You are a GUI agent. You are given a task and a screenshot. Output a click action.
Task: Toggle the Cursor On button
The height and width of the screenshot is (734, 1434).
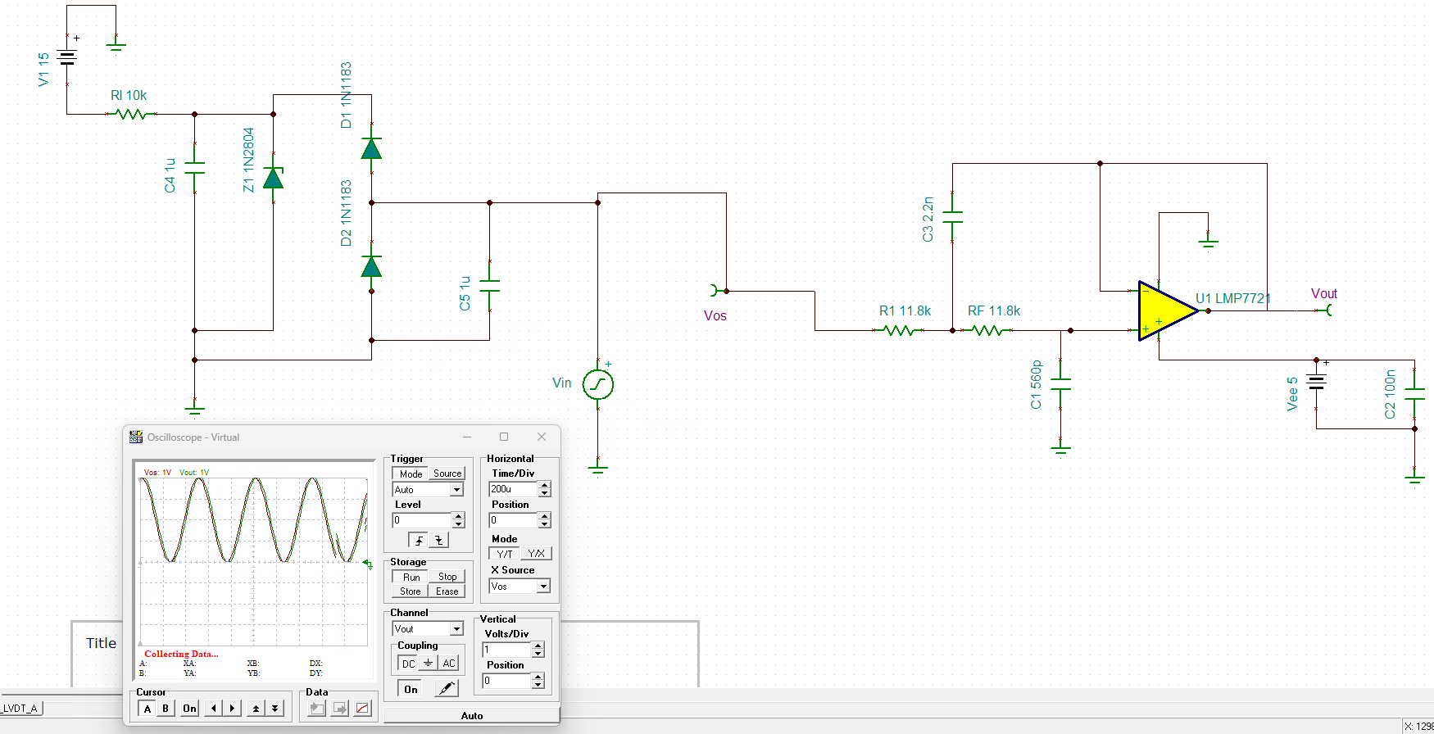[x=189, y=708]
